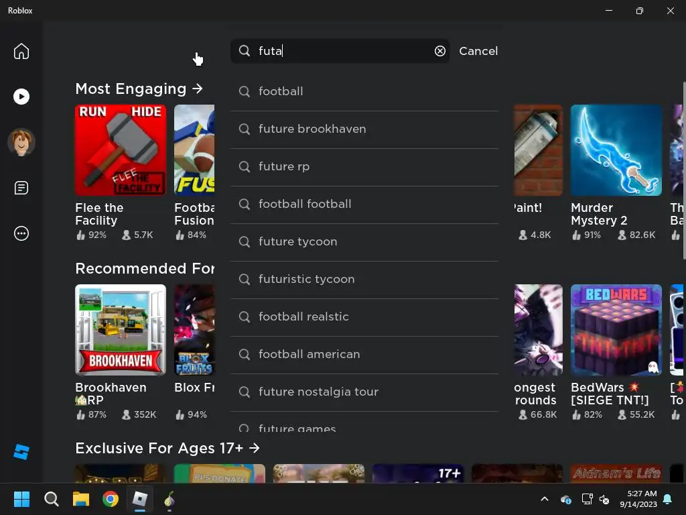Choose the "football football" suggestion

364,205
